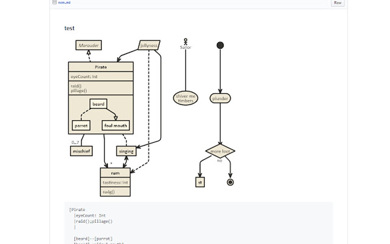Image resolution: width=390 pixels, height=244 pixels.
Task: Click the small 'st' box
Action: tap(200, 182)
